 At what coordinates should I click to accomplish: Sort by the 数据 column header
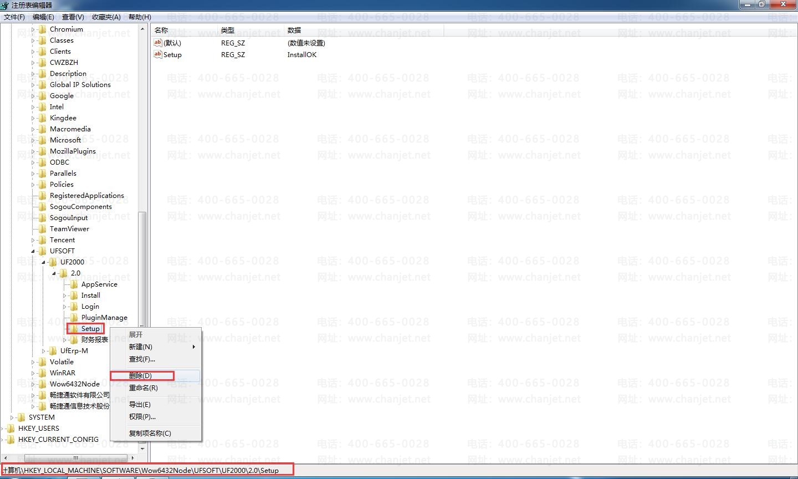click(364, 30)
